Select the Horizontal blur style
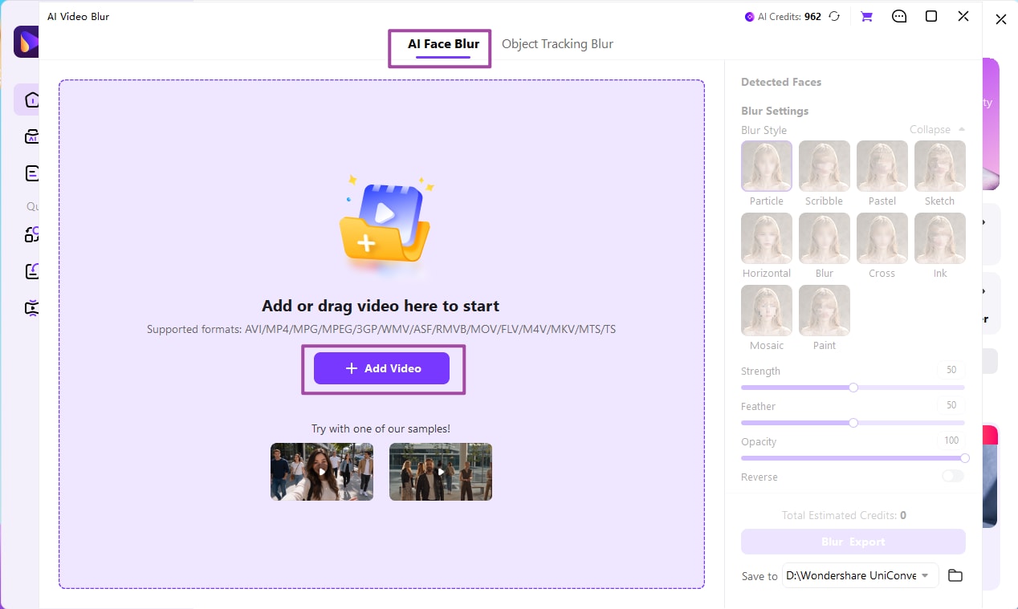Viewport: 1018px width, 609px height. coord(767,238)
